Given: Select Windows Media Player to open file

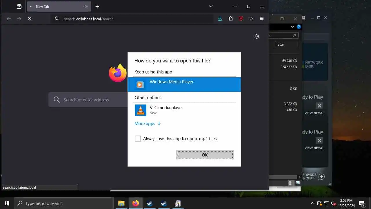Looking at the screenshot, I should (x=184, y=84).
